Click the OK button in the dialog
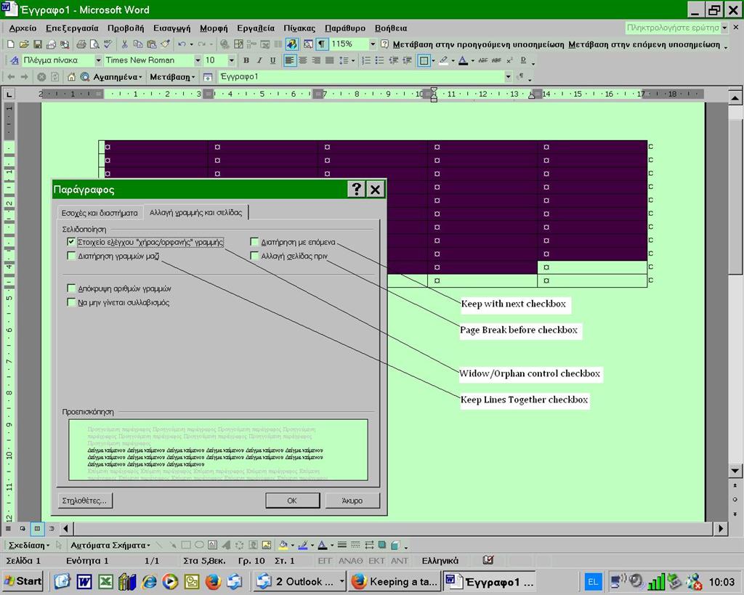Screen dimensions: 744x595 coord(291,500)
